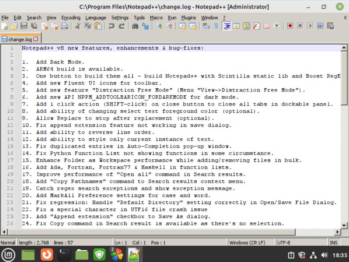Viewport: 349px width, 262px height.
Task: Open the Plugins menu
Action: [189, 17]
